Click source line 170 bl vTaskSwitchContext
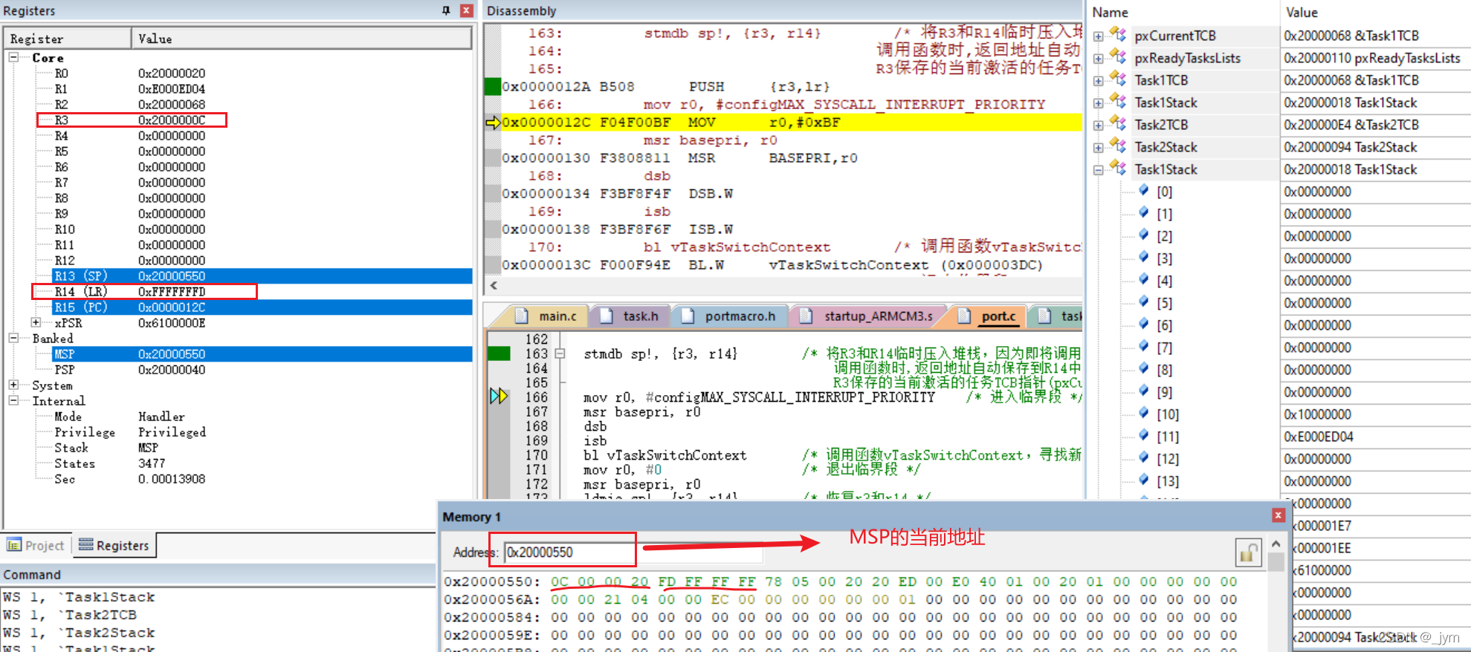 665,455
